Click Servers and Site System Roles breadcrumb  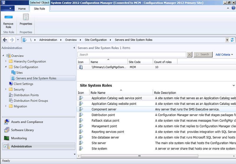click(134, 40)
